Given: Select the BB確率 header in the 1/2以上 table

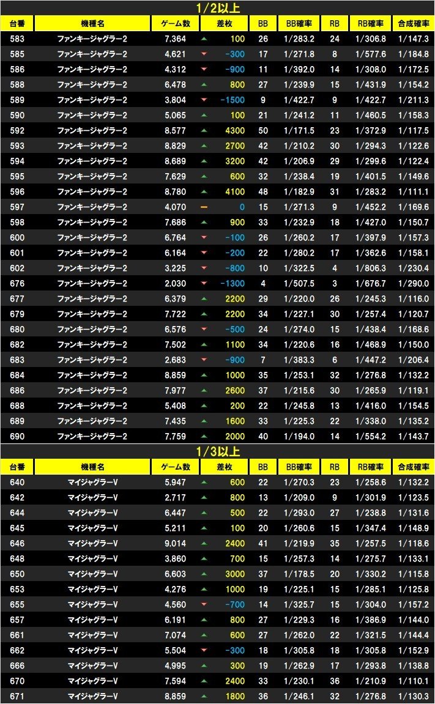Looking at the screenshot, I should coord(299,23).
